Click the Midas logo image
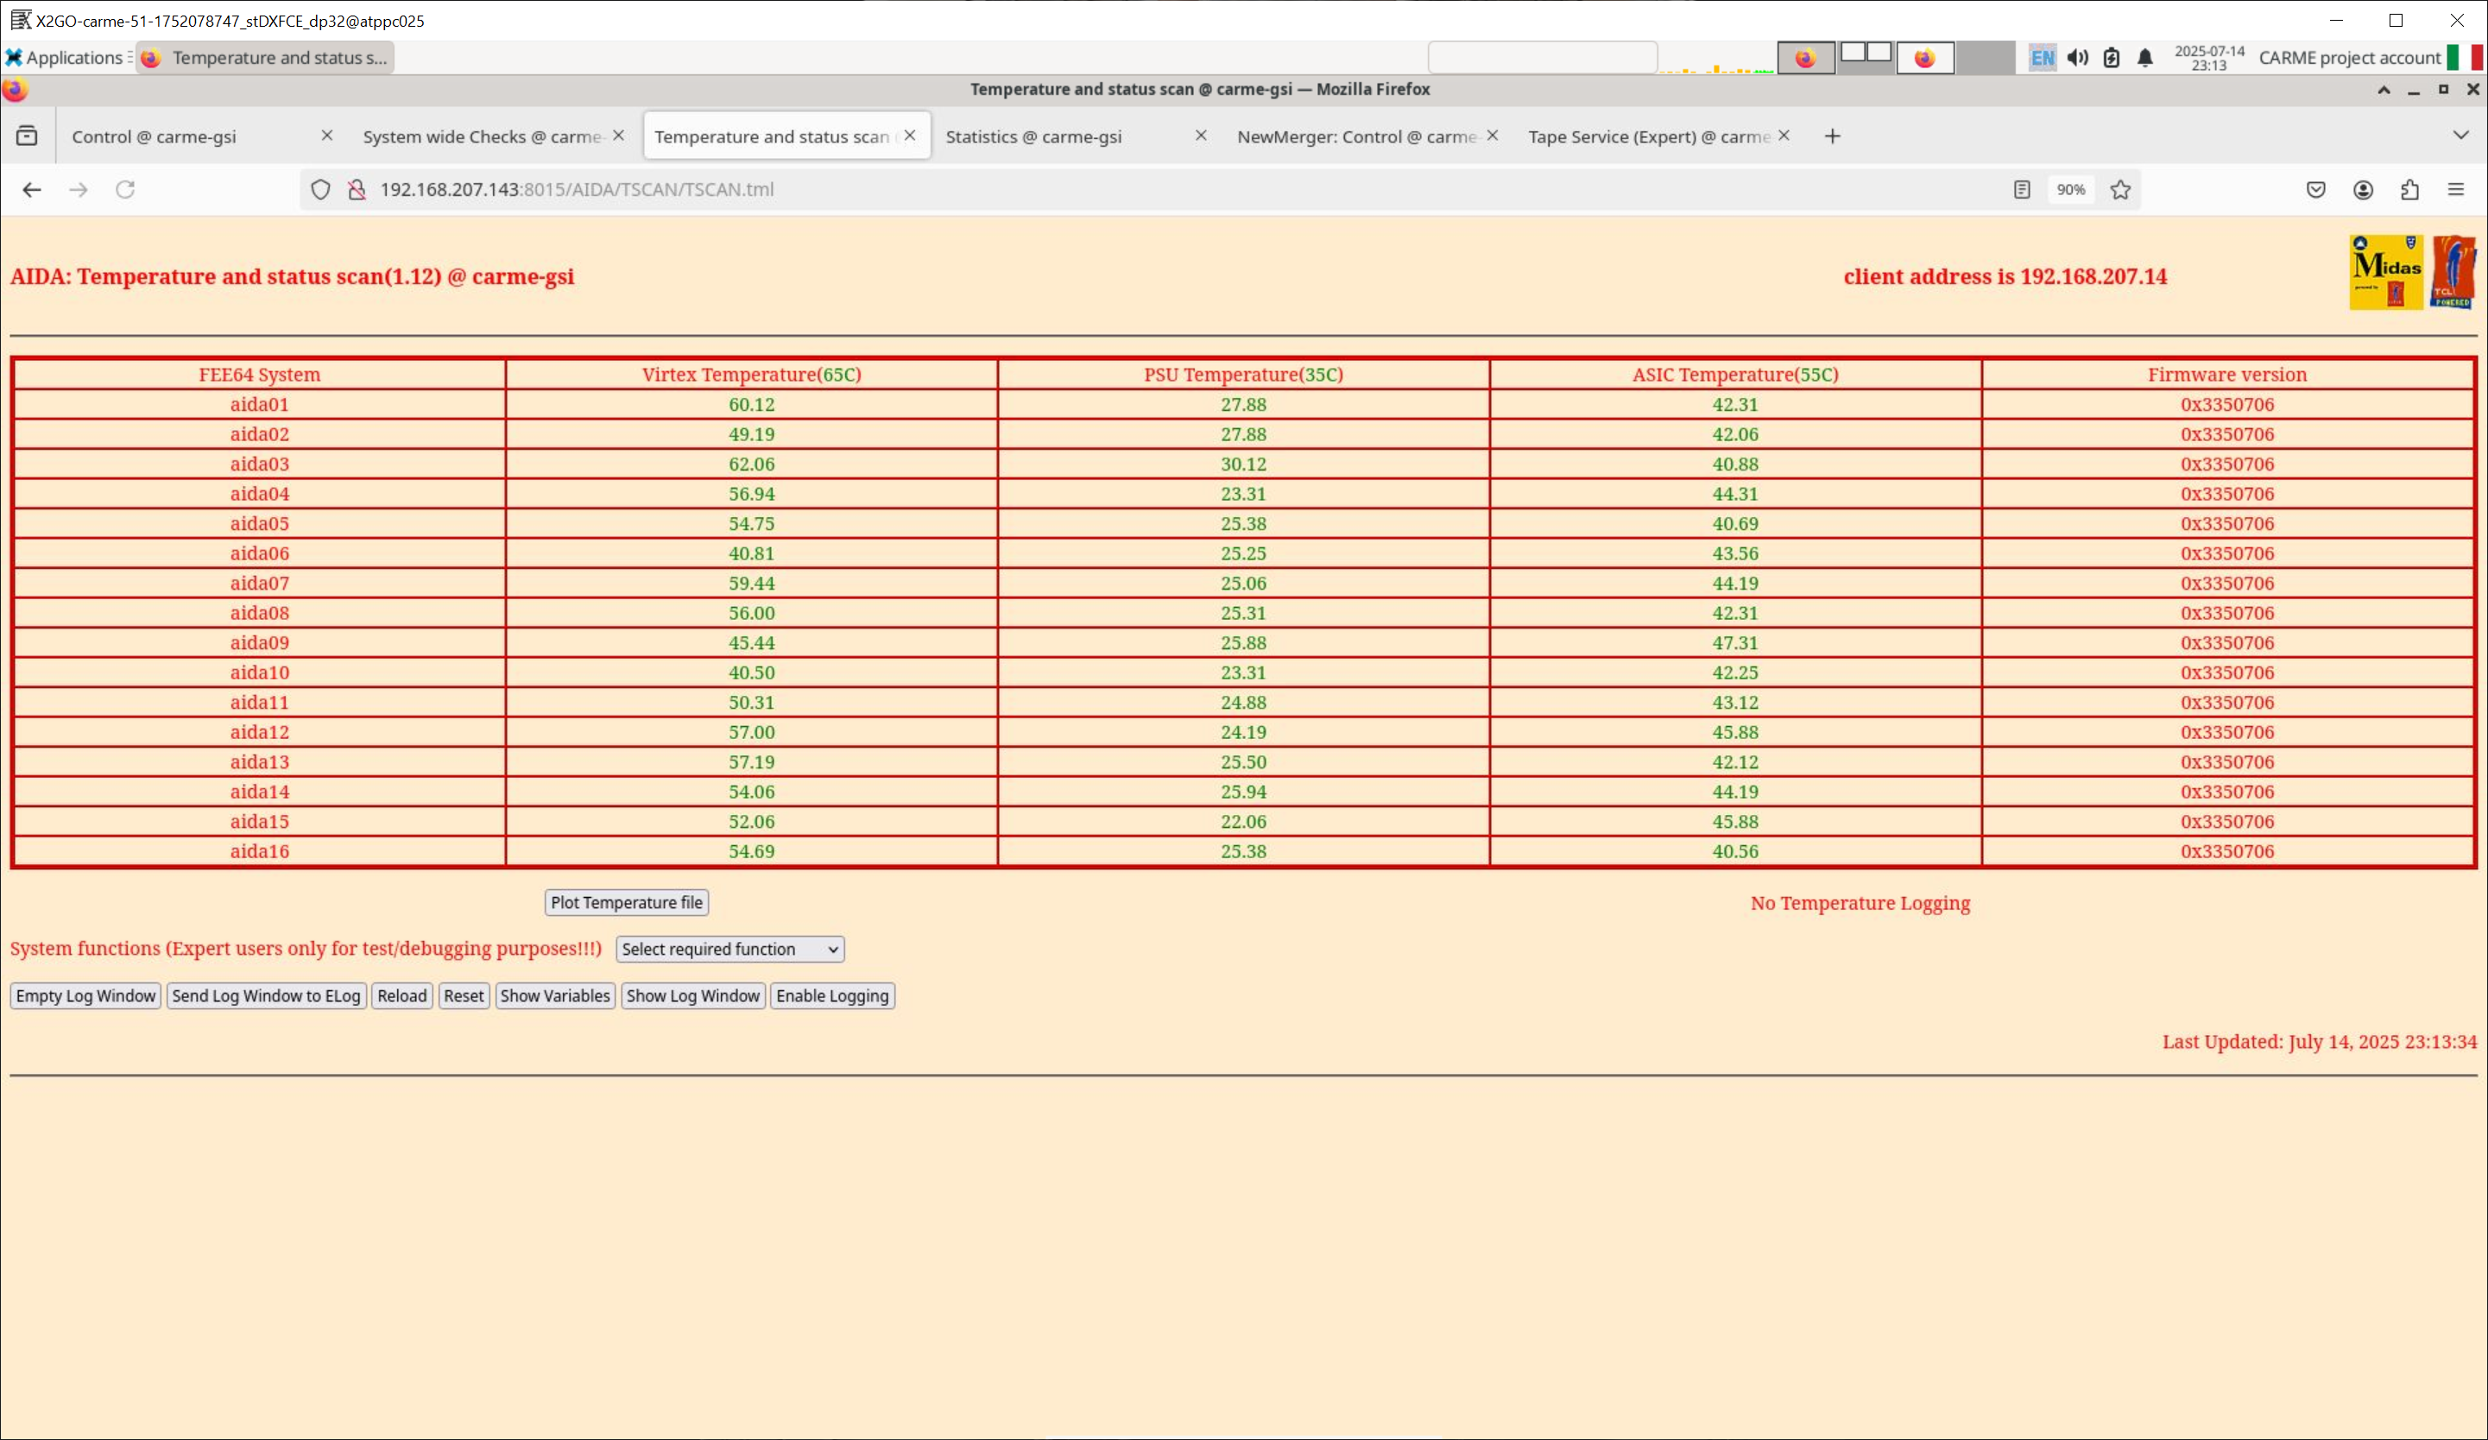Viewport: 2488px width, 1440px height. (2385, 273)
